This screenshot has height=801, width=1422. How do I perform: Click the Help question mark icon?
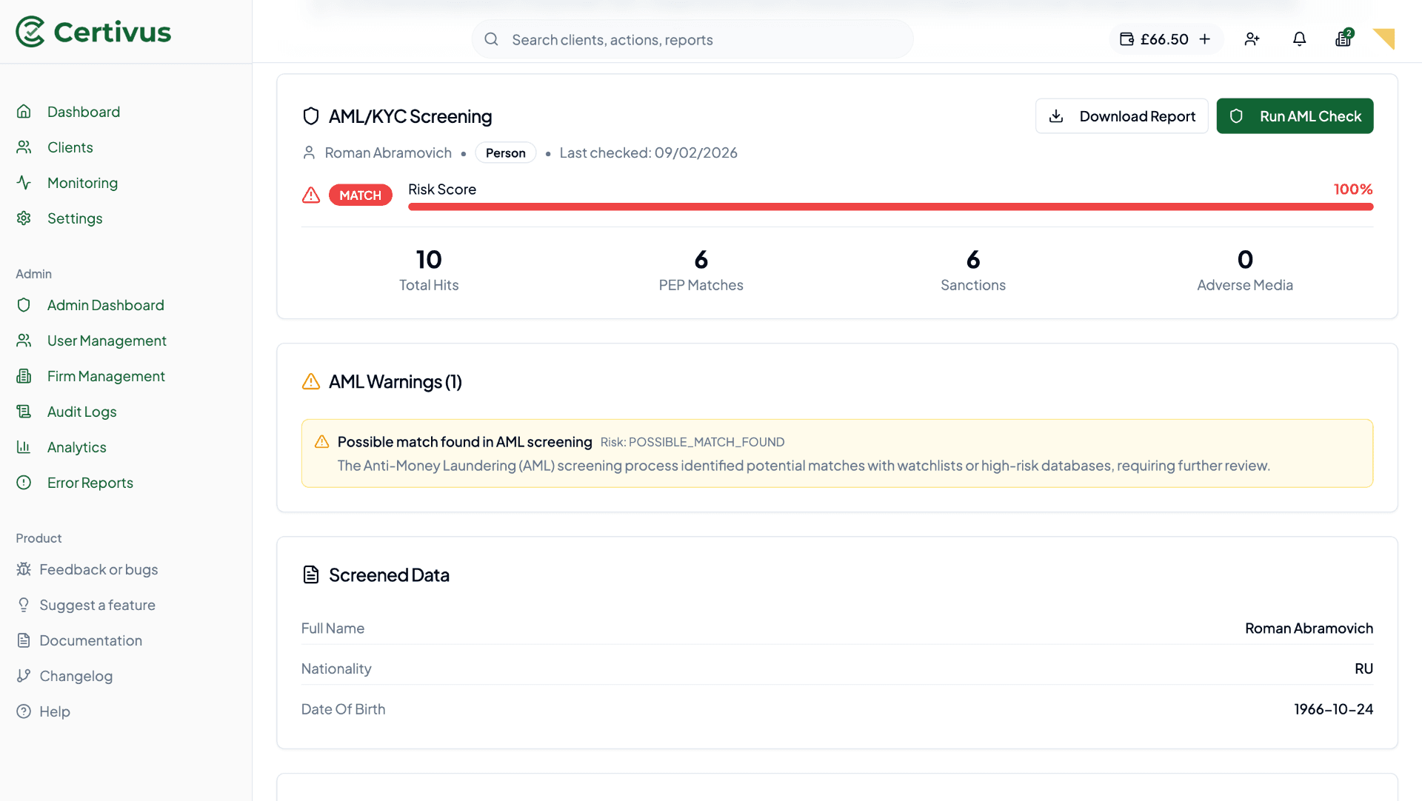[24, 711]
